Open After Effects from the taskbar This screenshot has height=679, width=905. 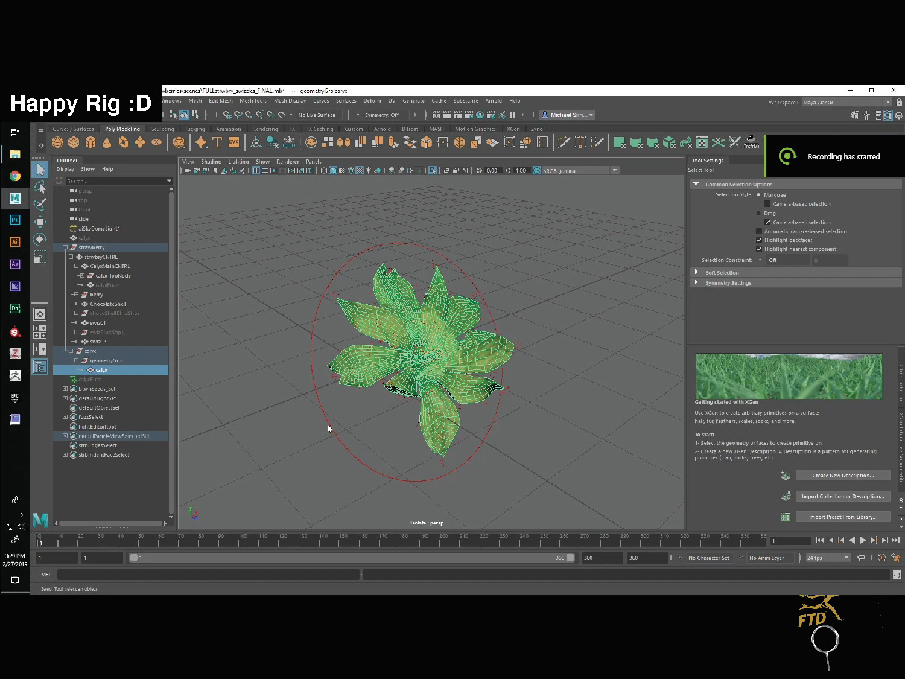(x=14, y=264)
